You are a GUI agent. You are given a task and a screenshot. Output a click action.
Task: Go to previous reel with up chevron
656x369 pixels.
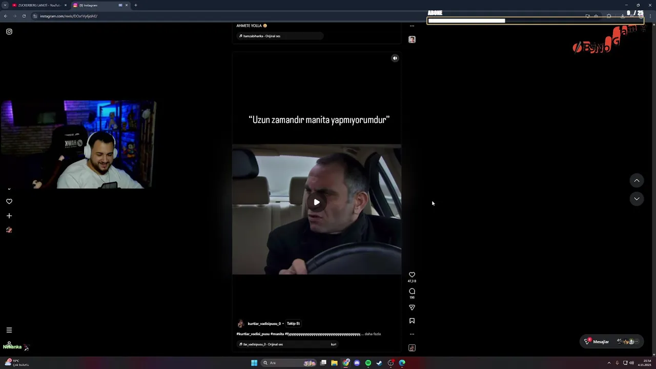pyautogui.click(x=637, y=180)
